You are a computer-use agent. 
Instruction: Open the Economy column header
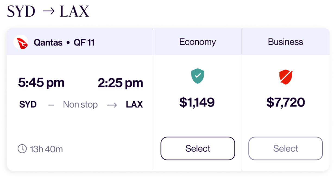click(x=198, y=42)
